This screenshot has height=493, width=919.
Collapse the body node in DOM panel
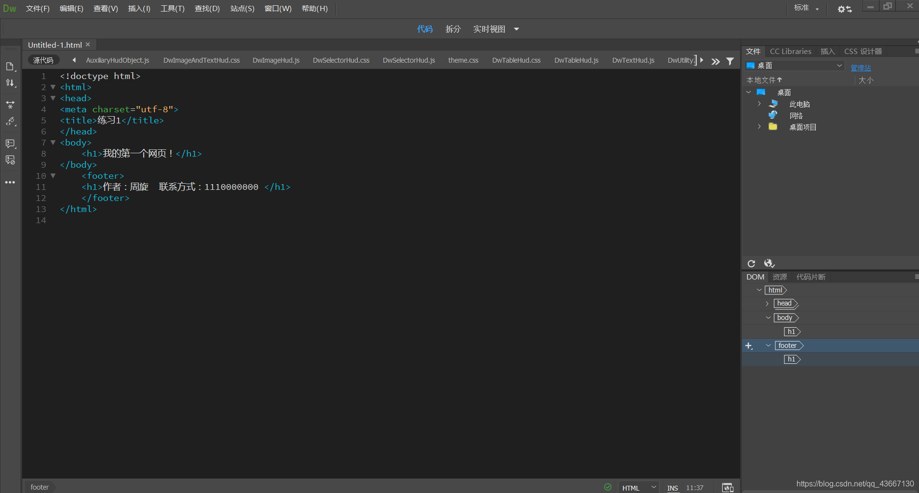coord(768,318)
